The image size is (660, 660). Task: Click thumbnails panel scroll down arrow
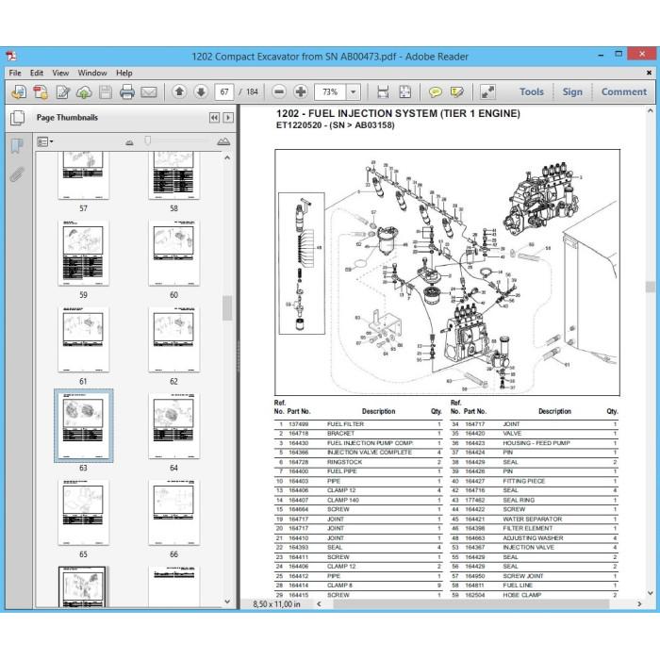pyautogui.click(x=227, y=602)
